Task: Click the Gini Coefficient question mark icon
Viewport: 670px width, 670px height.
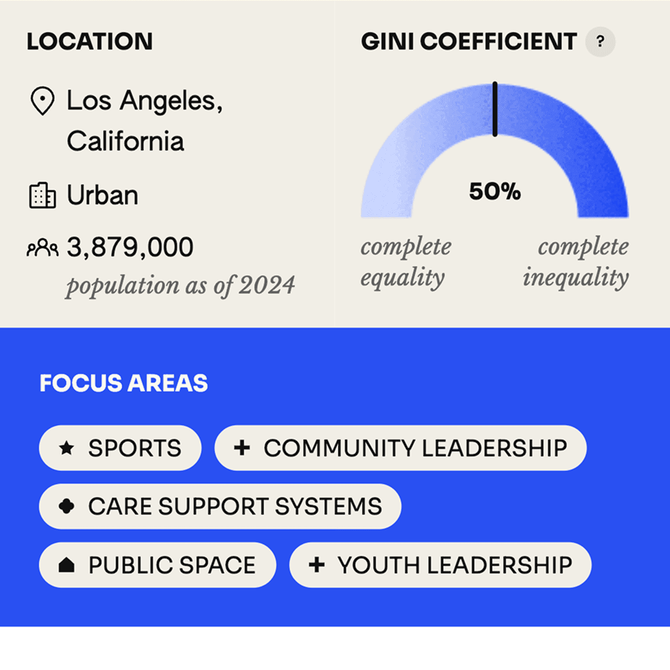Action: 599,42
